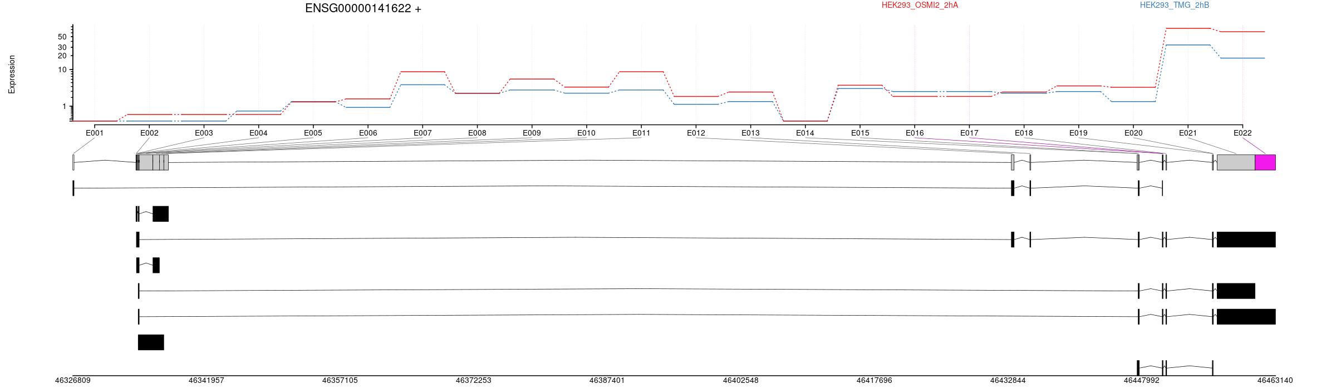
Task: Click the gray exon cluster below E002 label
Action: 153,162
